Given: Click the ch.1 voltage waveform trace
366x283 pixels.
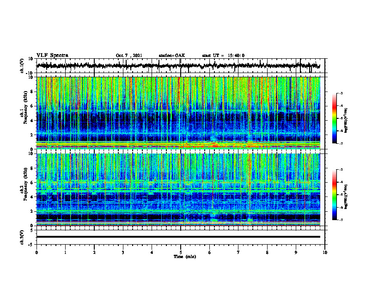Looking at the screenshot, I should pyautogui.click(x=178, y=66).
